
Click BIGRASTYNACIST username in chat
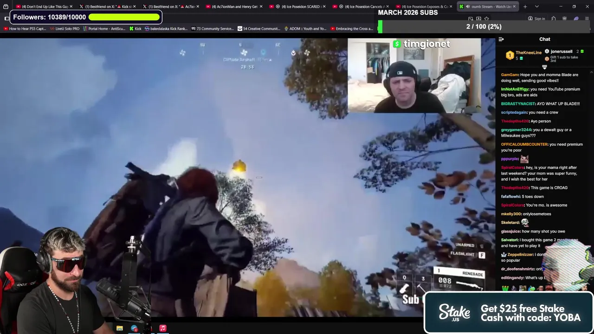(x=518, y=104)
